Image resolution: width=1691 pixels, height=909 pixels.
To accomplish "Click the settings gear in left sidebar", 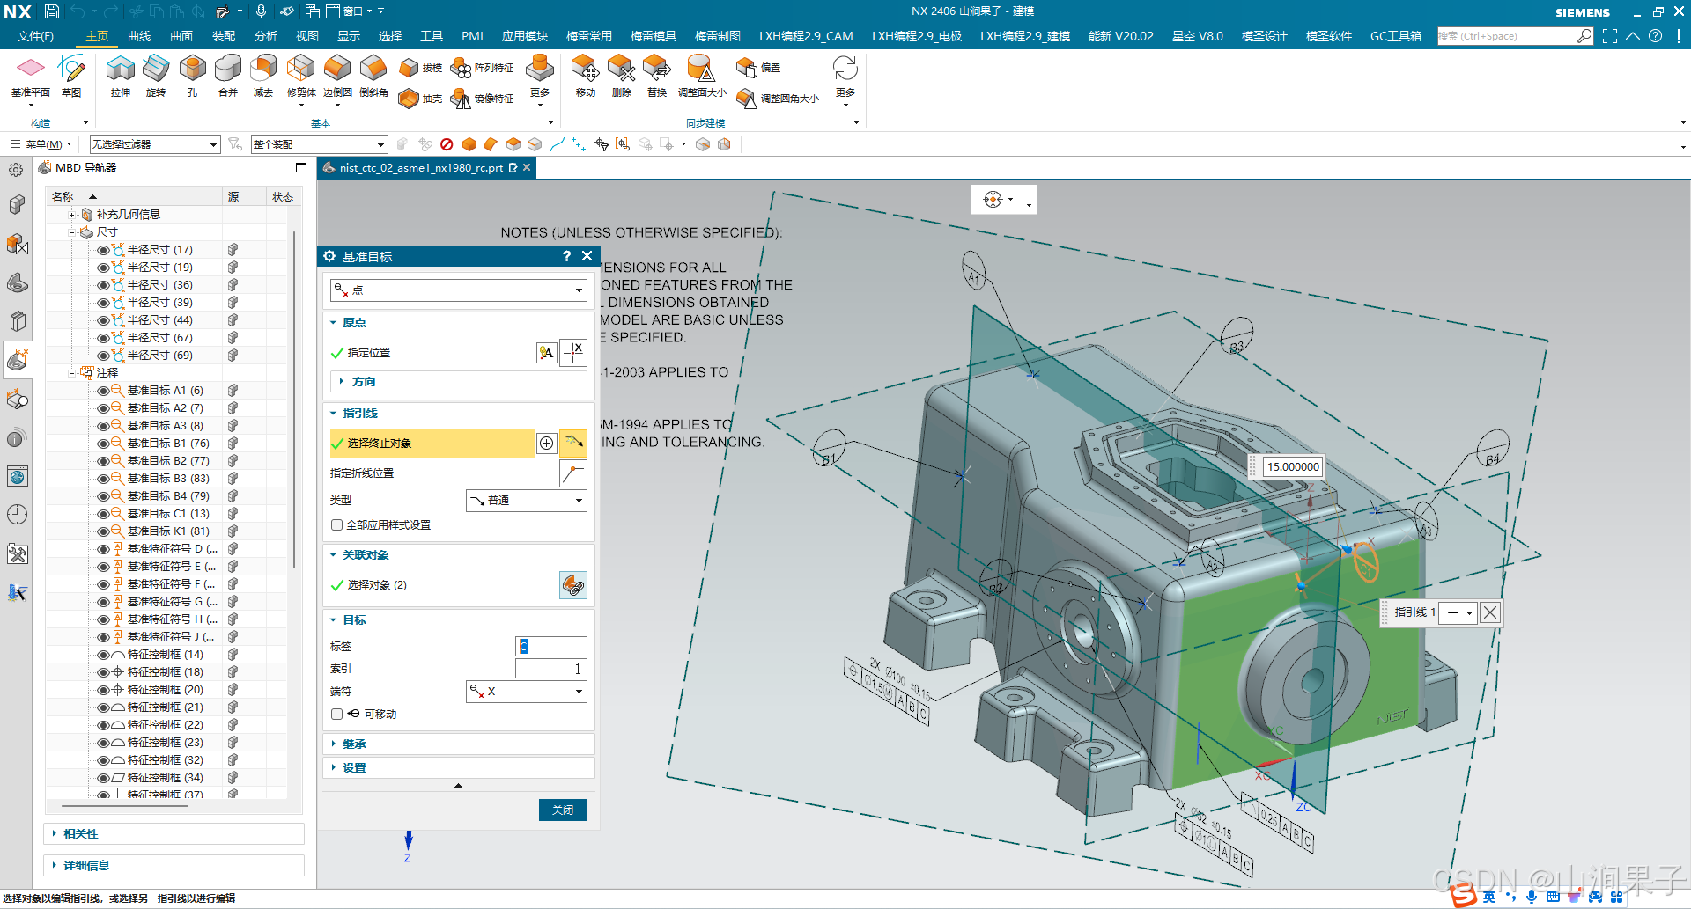I will pos(16,170).
